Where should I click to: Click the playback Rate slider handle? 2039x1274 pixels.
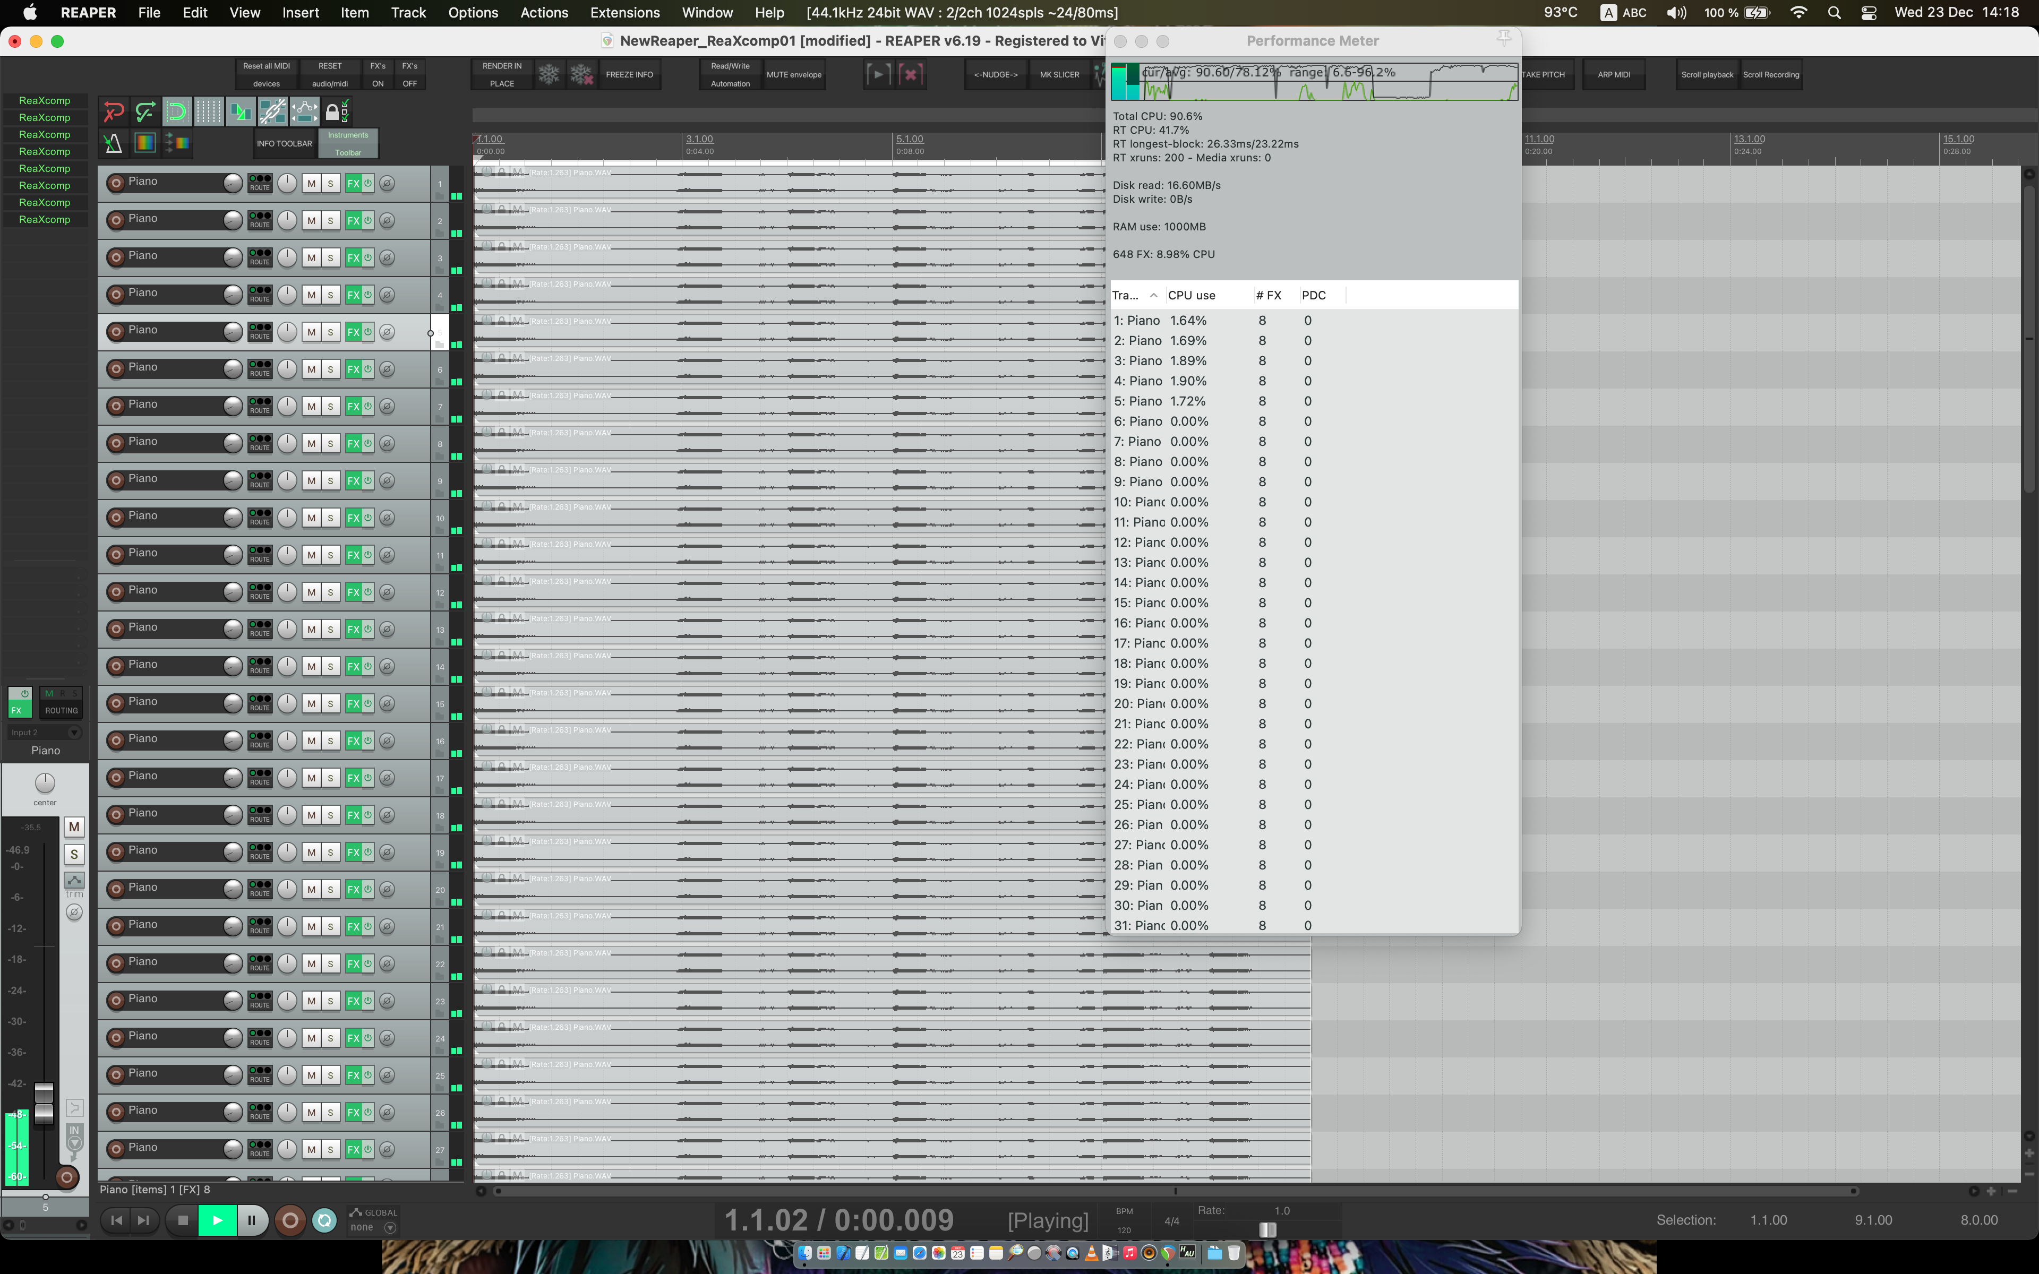1267,1229
